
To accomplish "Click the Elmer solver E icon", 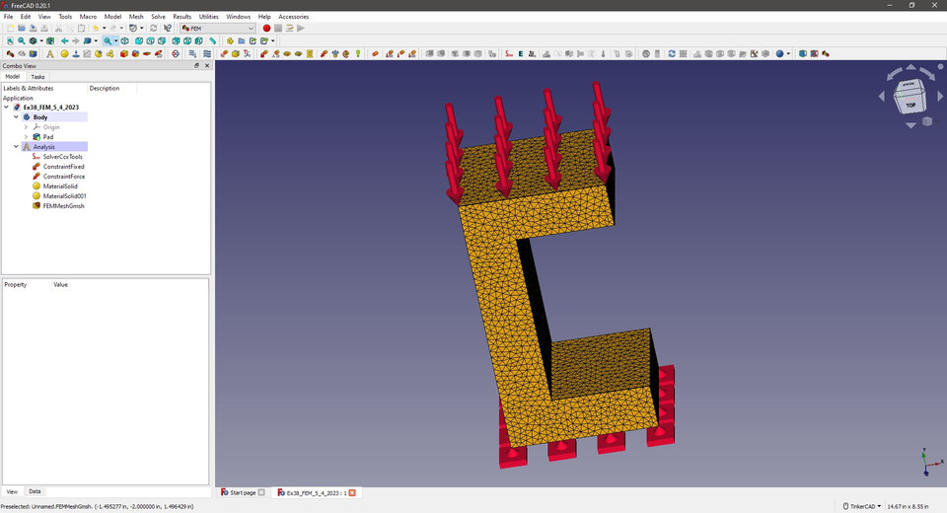I will pyautogui.click(x=521, y=54).
